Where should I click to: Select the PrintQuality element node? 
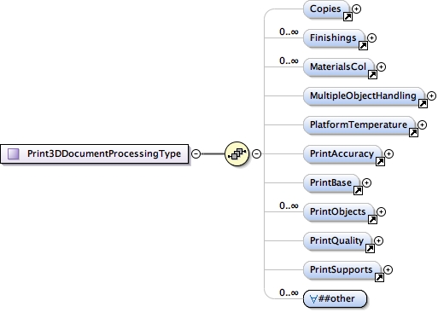click(337, 241)
